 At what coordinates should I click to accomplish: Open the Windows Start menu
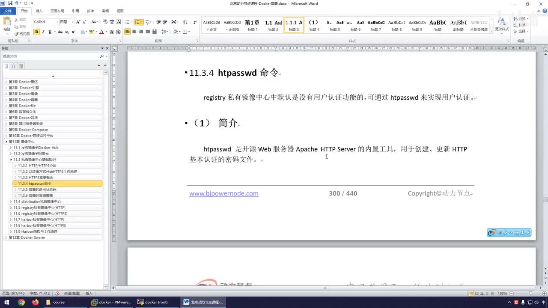(6, 302)
